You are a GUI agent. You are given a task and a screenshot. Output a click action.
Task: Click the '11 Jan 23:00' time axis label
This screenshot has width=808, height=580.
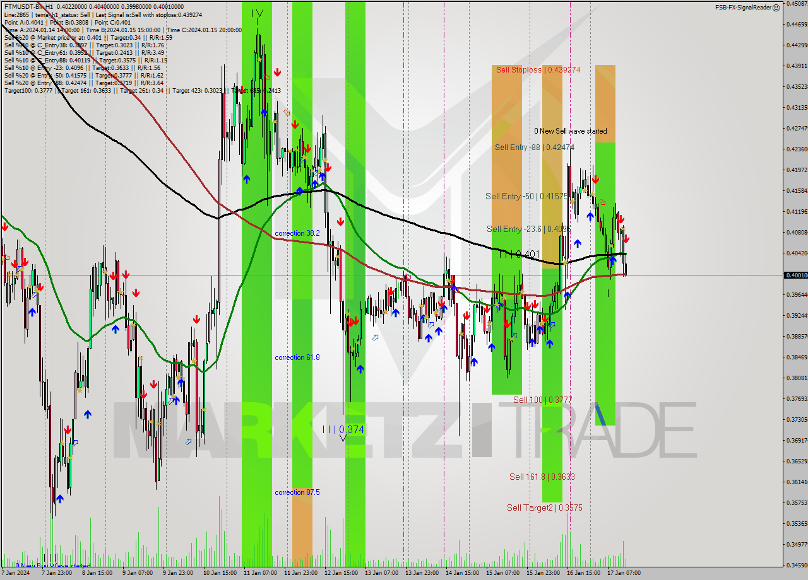(300, 573)
